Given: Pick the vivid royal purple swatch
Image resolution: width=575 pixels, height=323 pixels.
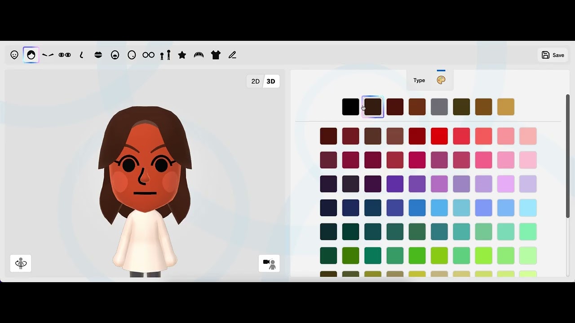Looking at the screenshot, I should coord(395,183).
